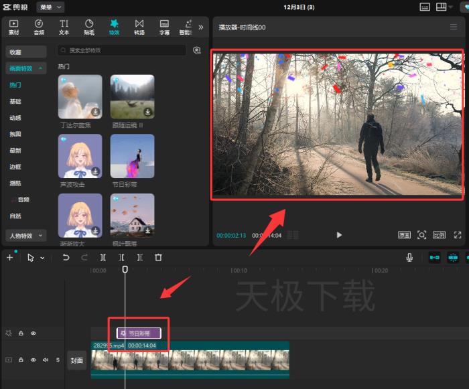The height and width of the screenshot is (389, 469).
Task: Click the 封面 cover button
Action: (77, 360)
